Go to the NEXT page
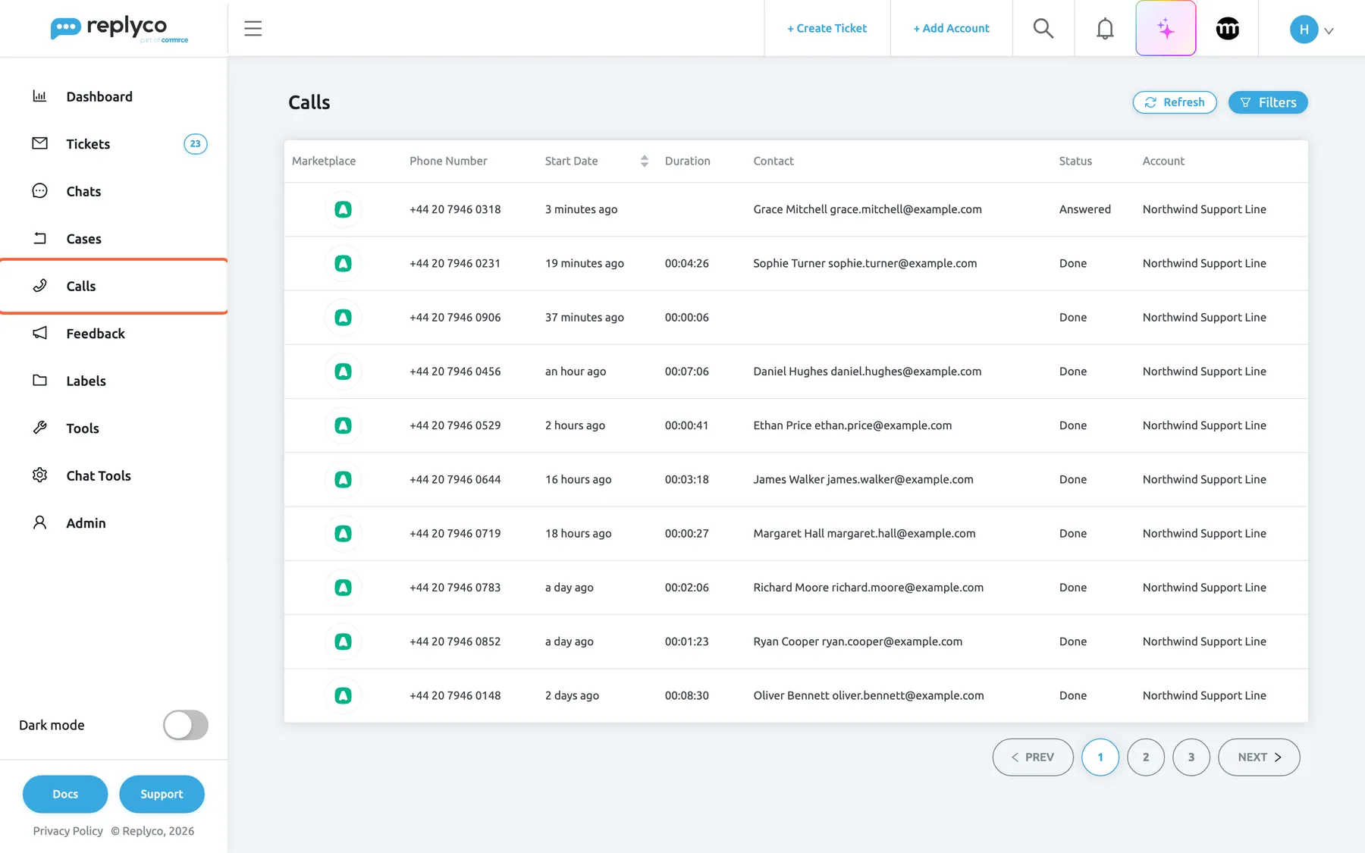1365x853 pixels. tap(1259, 757)
